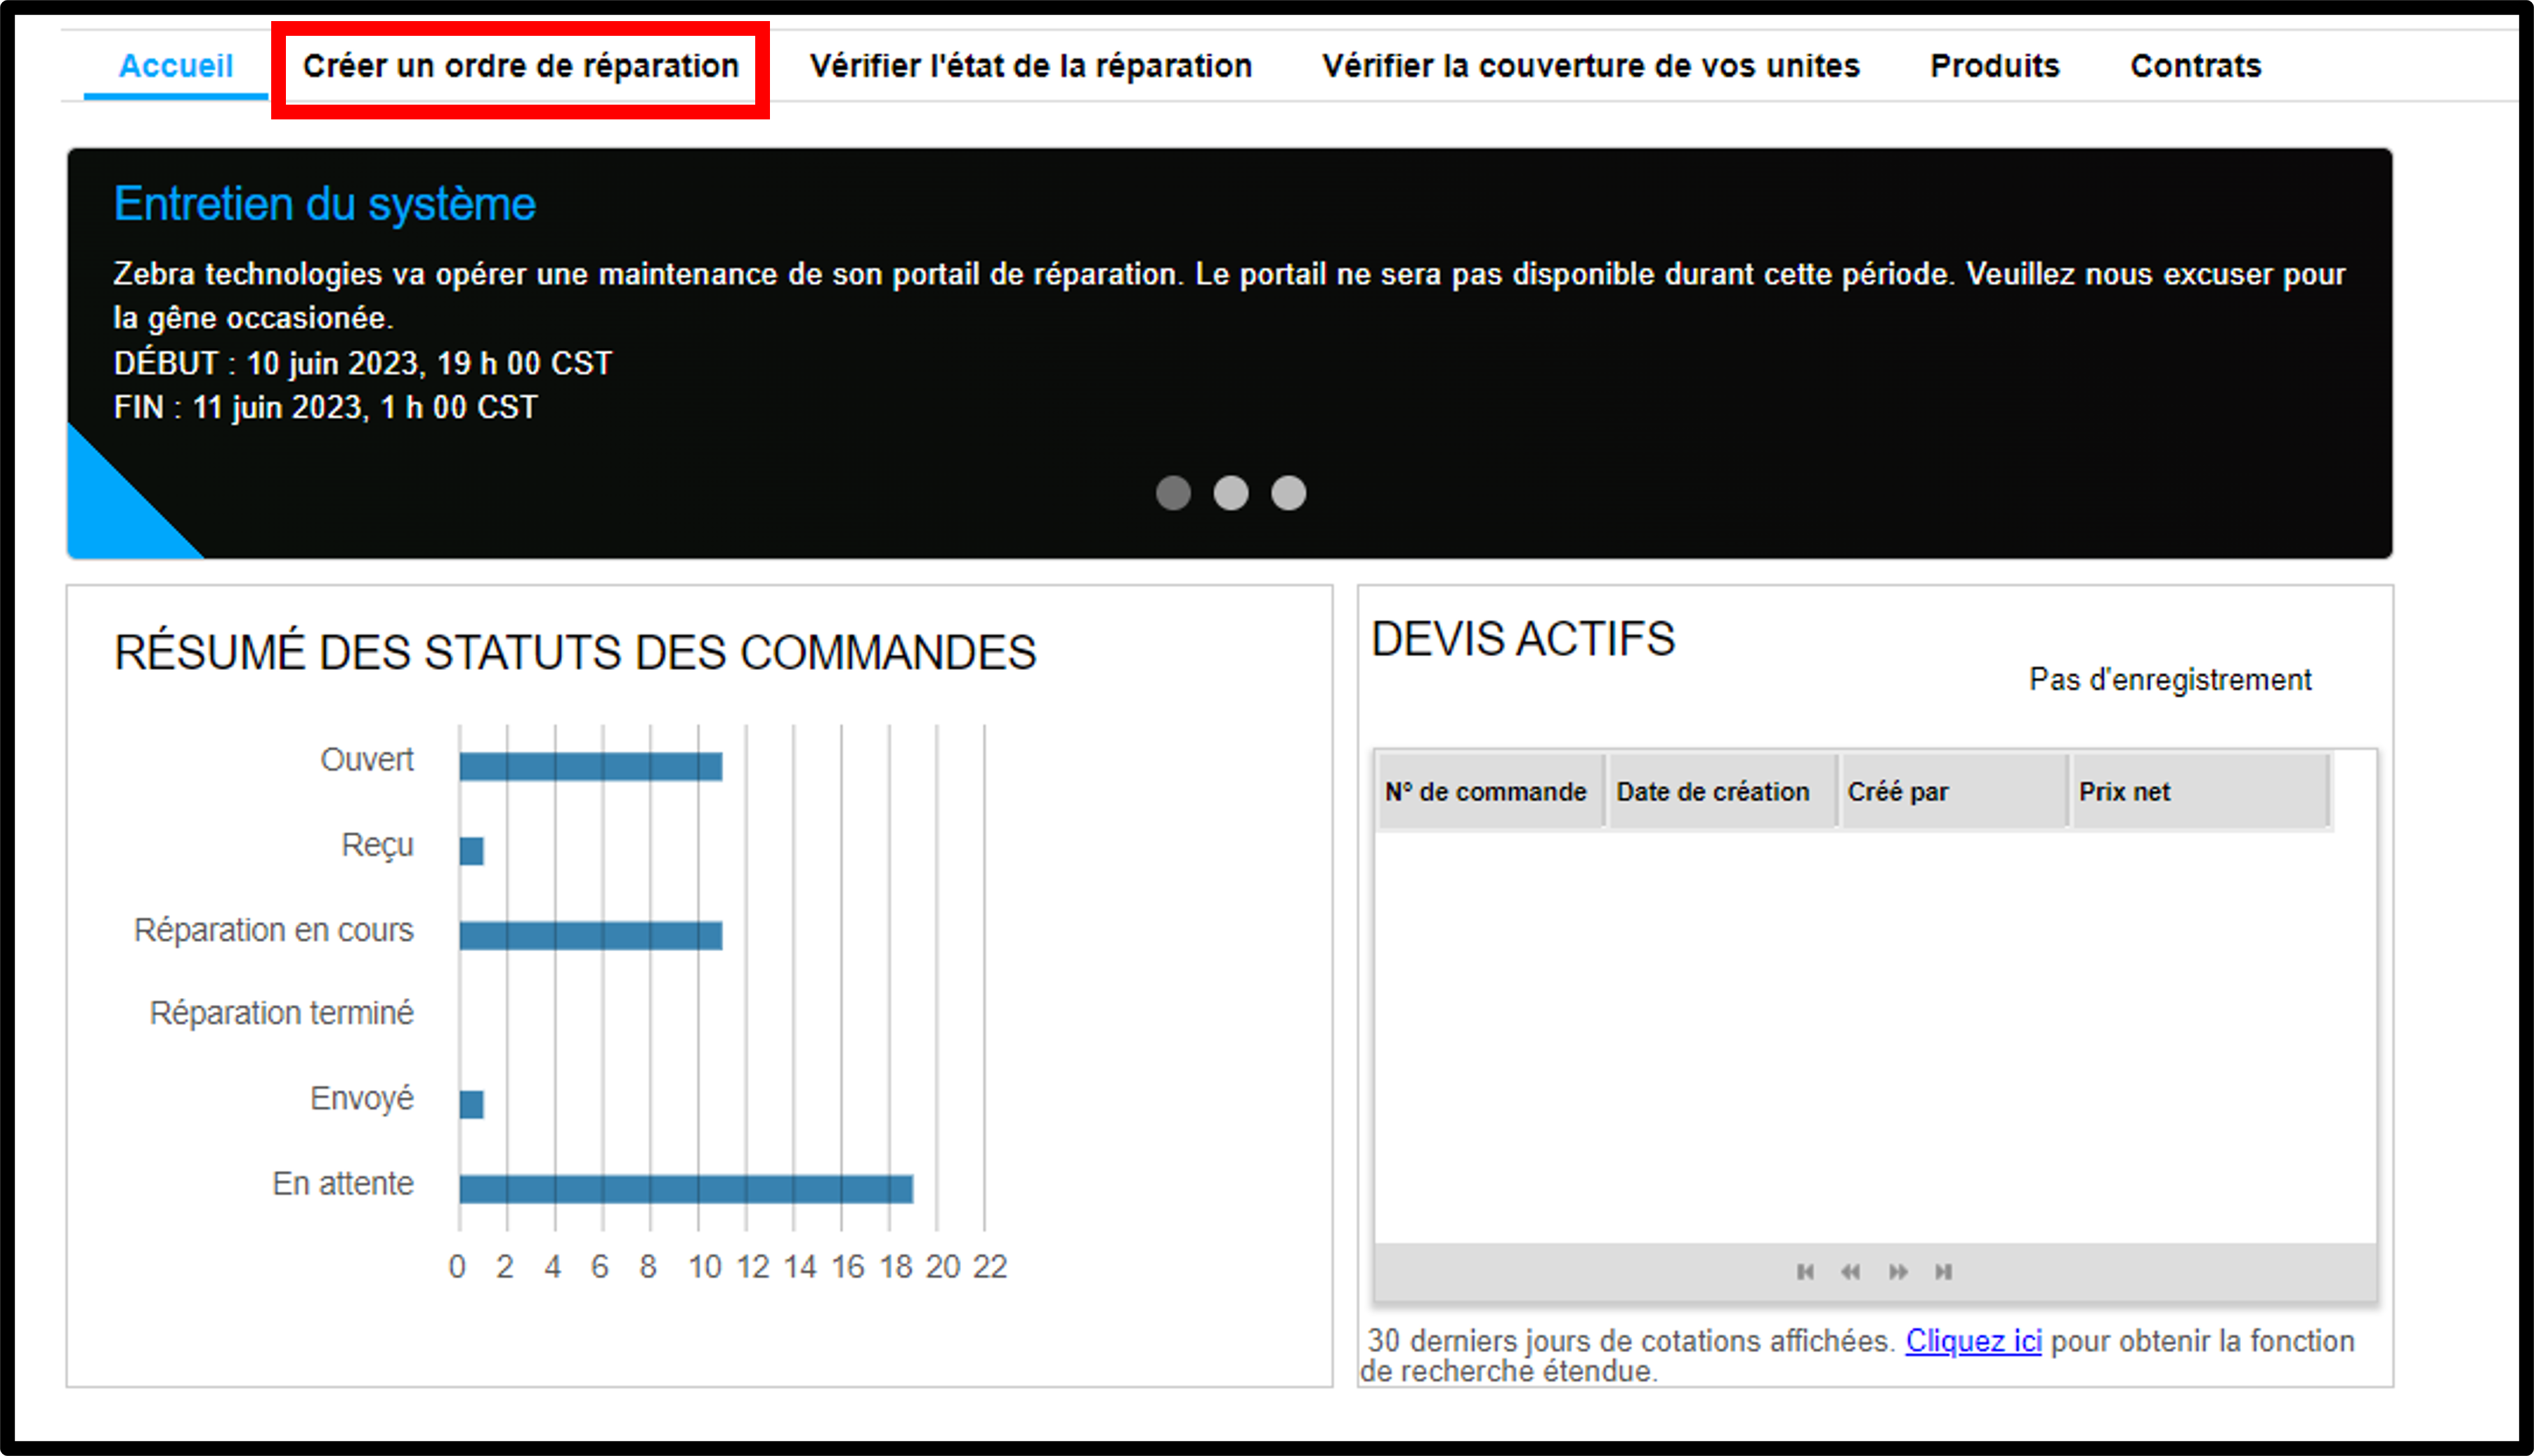
Task: Click the Reçu bar in the chart
Action: 472,851
